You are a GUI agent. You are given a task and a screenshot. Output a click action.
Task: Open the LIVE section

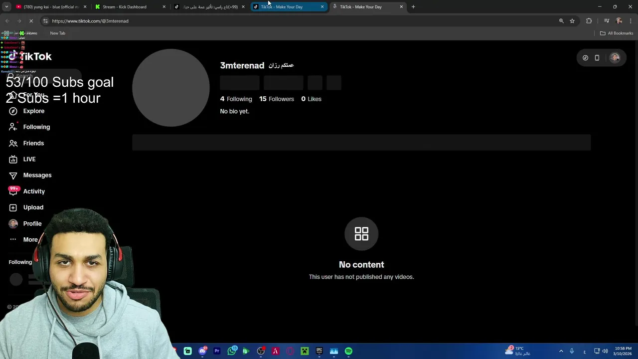[22, 159]
